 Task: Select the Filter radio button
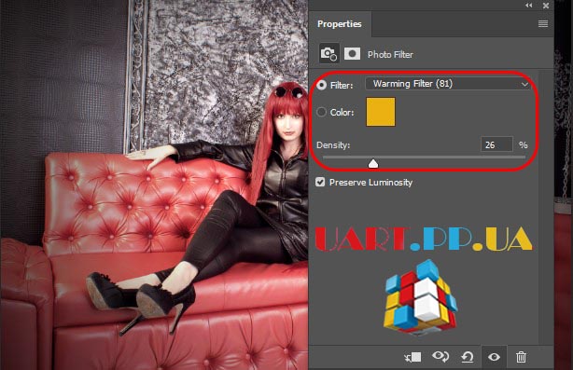point(322,85)
